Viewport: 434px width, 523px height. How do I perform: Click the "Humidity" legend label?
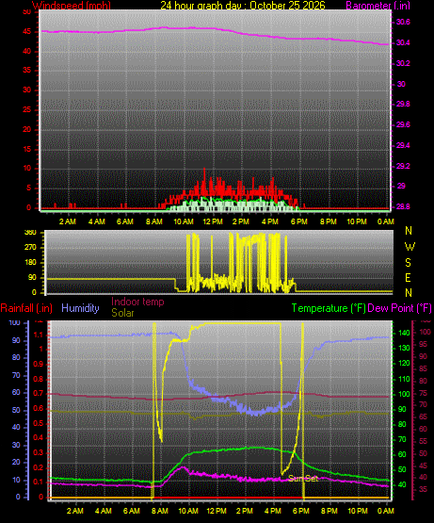(x=80, y=308)
